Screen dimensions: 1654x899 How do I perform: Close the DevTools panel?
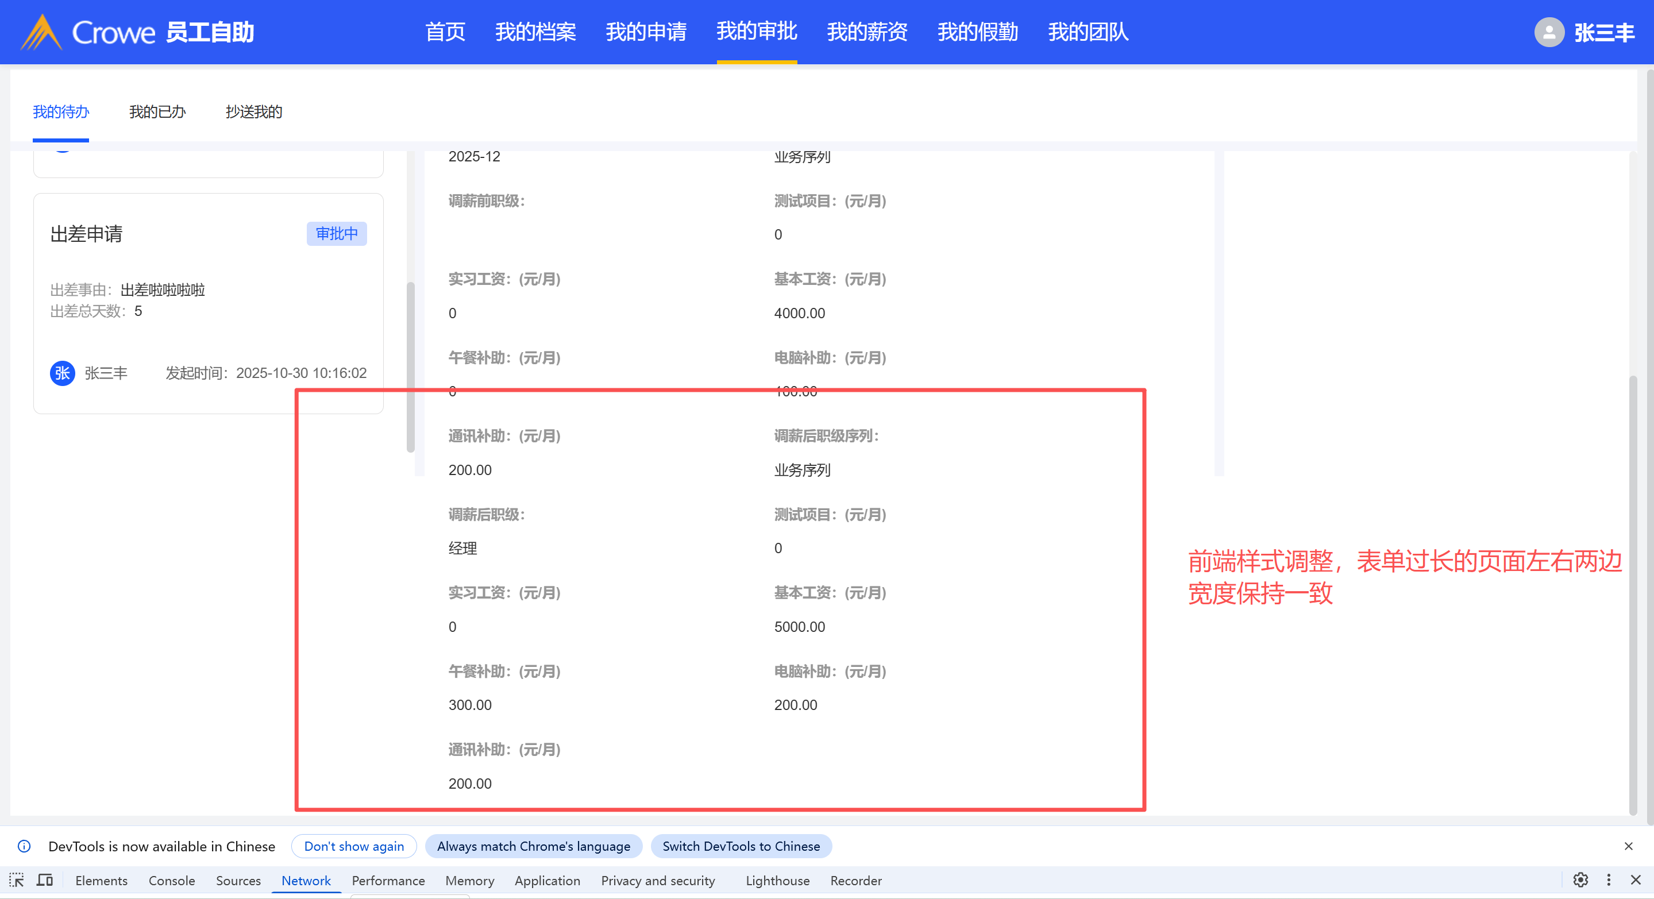(x=1636, y=879)
